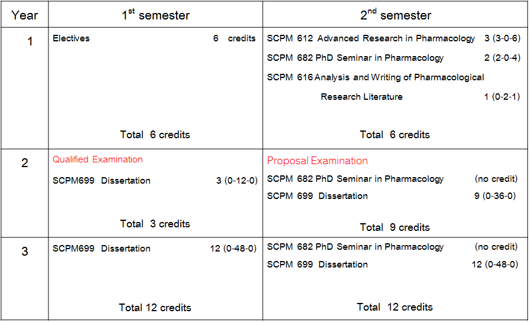Select SCPM 682 PhD Seminar worth 2 (2-0-4)
The width and height of the screenshot is (531, 323).
[356, 58]
